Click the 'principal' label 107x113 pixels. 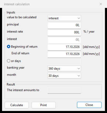(13, 25)
